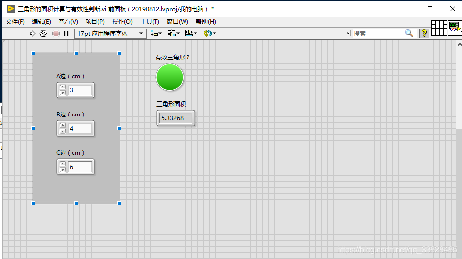The image size is (462, 259).
Task: Click the A边（cm） label
Action: click(x=70, y=76)
